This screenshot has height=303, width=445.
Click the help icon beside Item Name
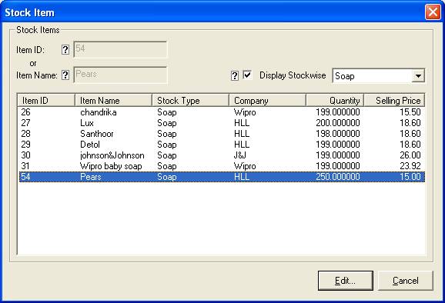[65, 75]
